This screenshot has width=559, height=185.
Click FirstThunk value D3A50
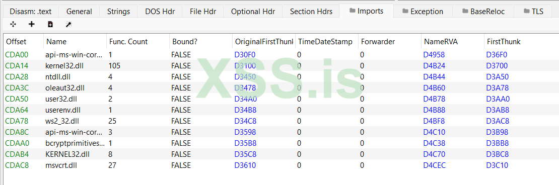click(498, 77)
